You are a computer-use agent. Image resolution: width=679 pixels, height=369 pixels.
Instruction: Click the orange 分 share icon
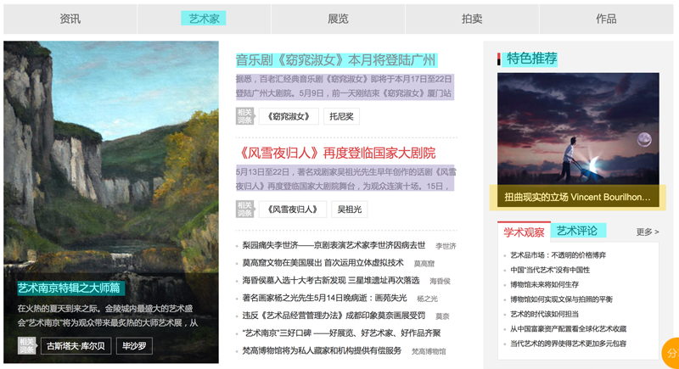click(671, 353)
